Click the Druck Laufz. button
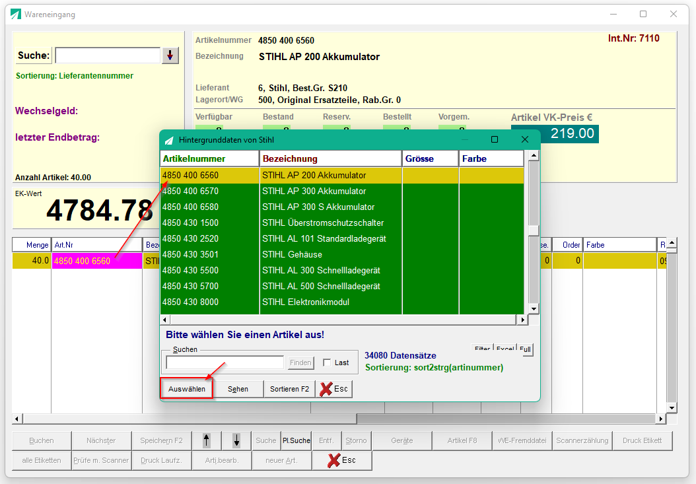Screen dimensions: 696x484 pos(162,460)
